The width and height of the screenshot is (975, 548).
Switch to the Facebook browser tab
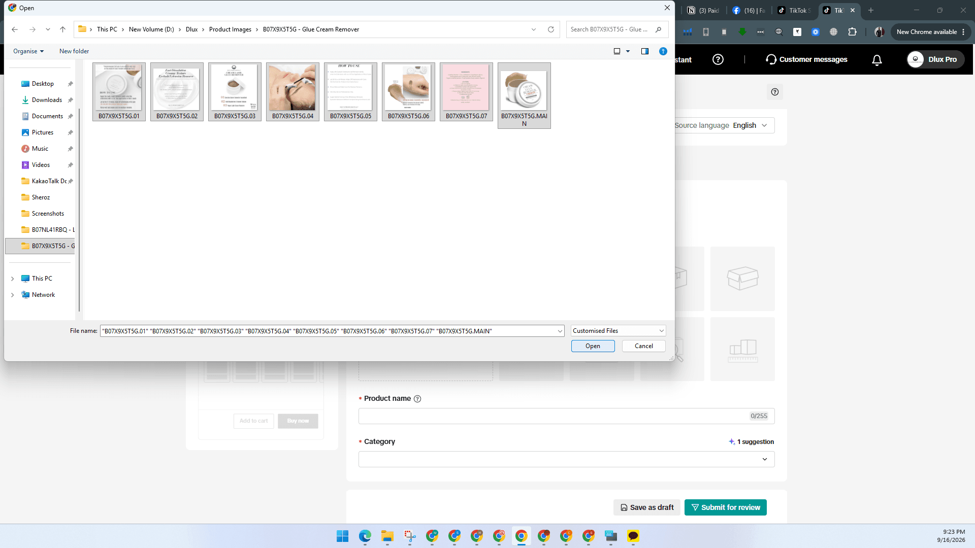coord(749,10)
